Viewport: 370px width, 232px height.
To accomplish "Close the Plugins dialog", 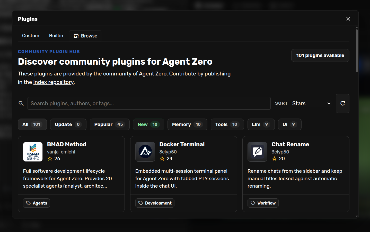I will point(348,19).
